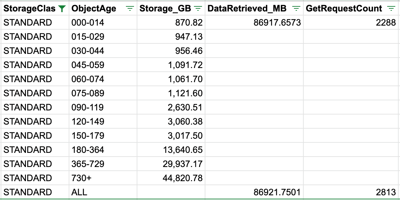
Task: Click the filter icon on Storage_GB column
Action: [x=198, y=8]
